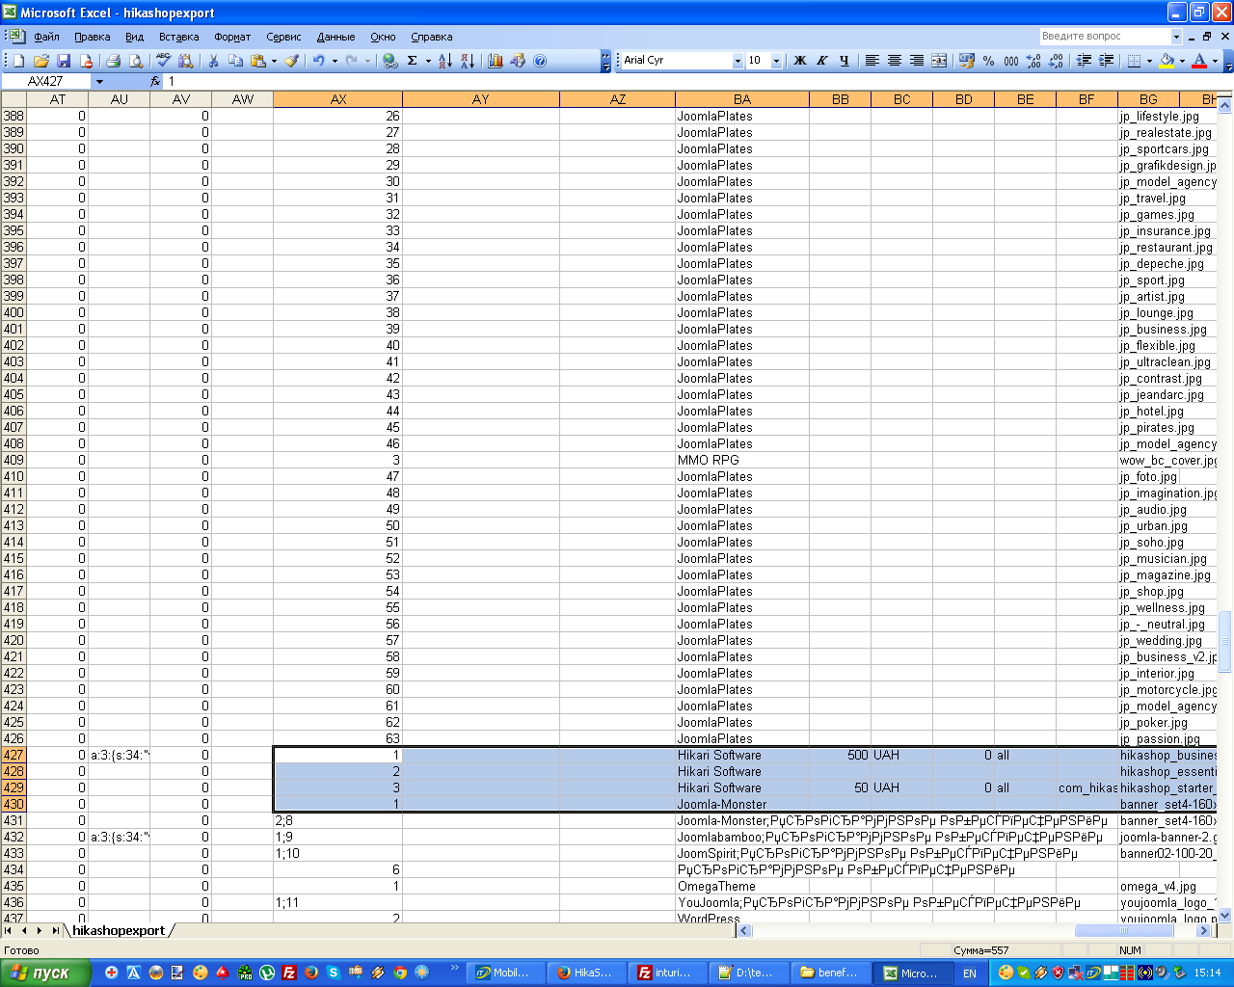
Task: Sort descending with the Я-А icon
Action: [468, 61]
